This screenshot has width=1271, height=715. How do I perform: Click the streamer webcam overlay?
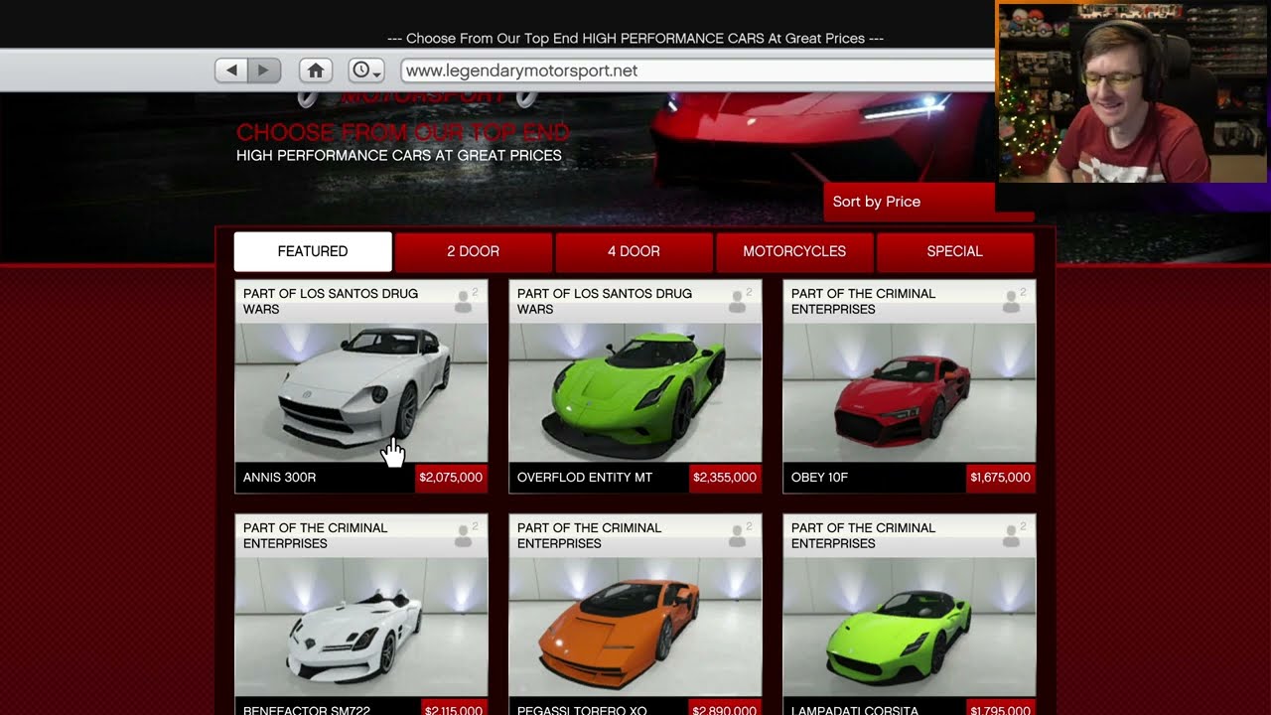1133,91
